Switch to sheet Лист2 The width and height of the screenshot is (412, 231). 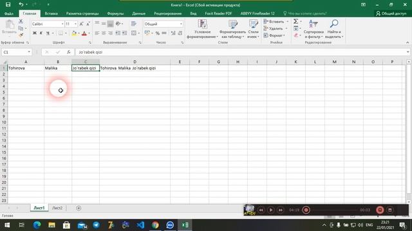[x=57, y=208]
